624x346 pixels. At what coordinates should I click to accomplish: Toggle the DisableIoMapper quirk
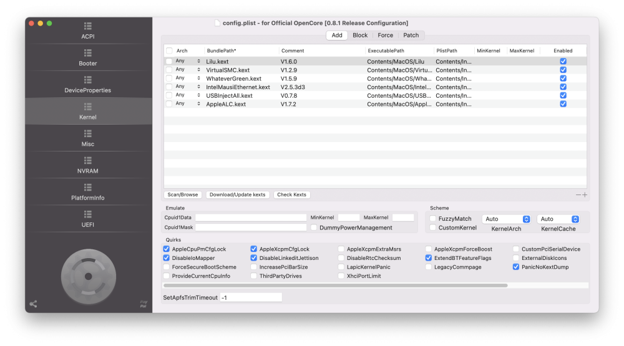point(167,257)
